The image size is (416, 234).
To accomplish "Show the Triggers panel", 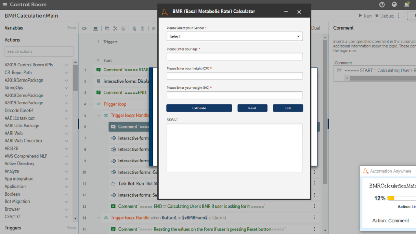I will (71, 228).
